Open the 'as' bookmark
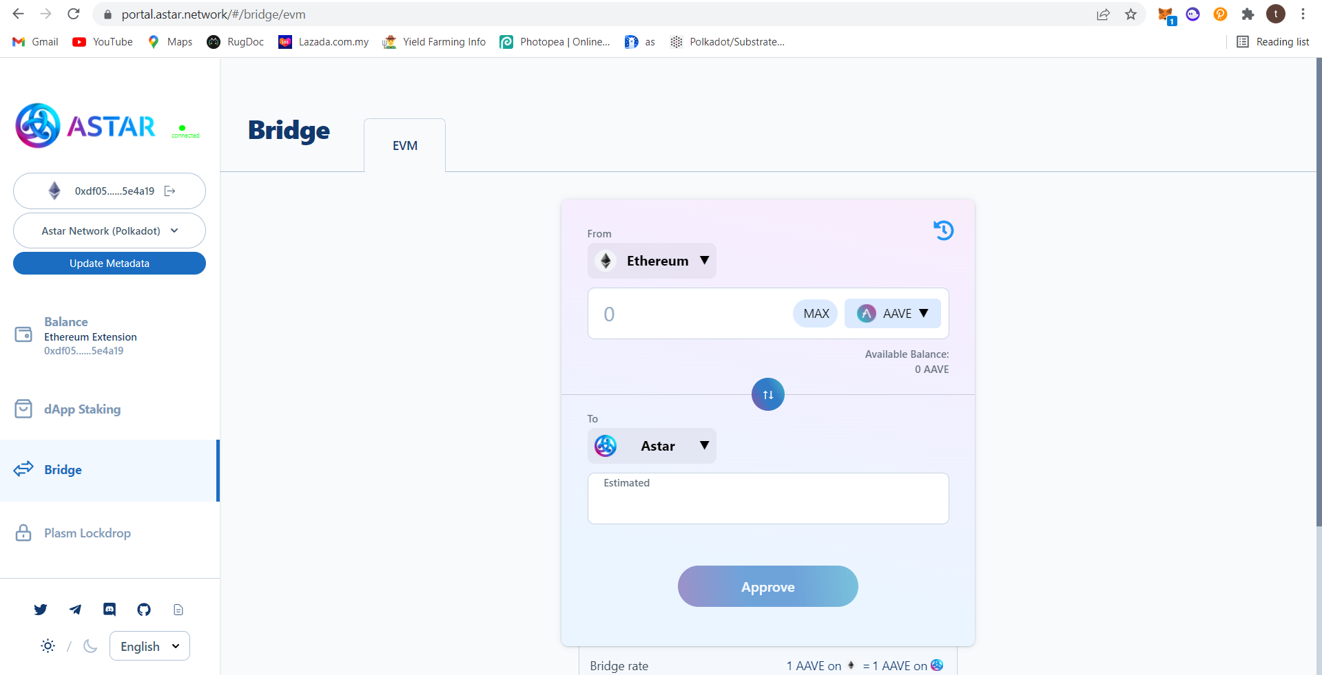The height and width of the screenshot is (675, 1322). click(640, 42)
